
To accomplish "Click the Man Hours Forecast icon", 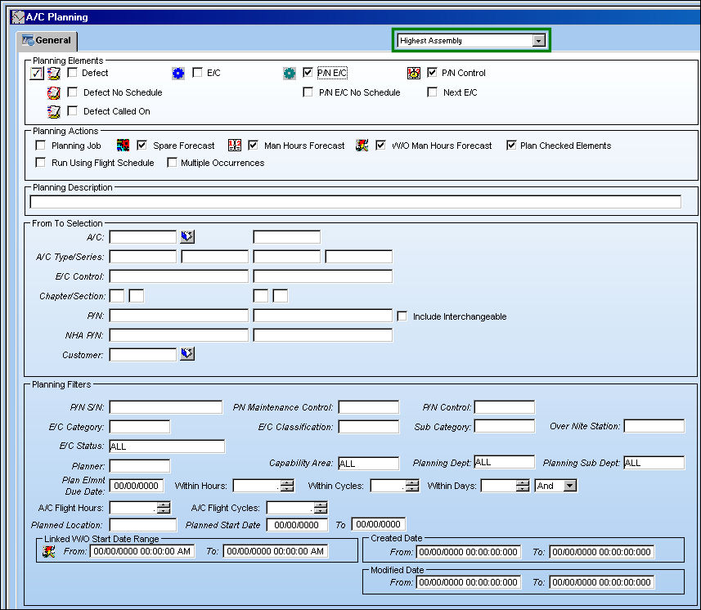I will coord(235,146).
